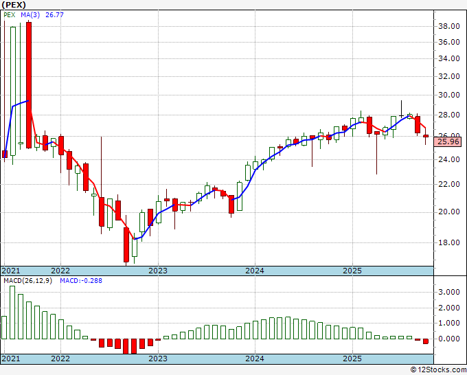Click 2022 on the MACD timeline

(60, 359)
